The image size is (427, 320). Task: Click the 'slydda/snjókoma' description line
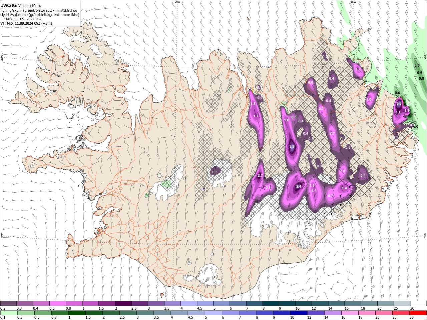[40, 15]
